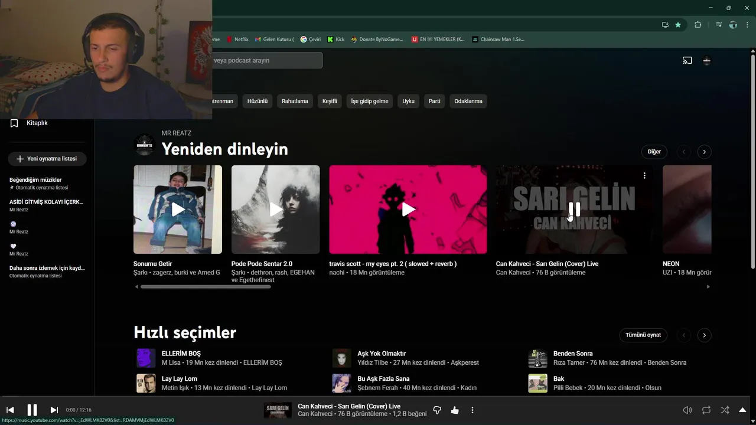Open Chrome media control icon

click(719, 25)
